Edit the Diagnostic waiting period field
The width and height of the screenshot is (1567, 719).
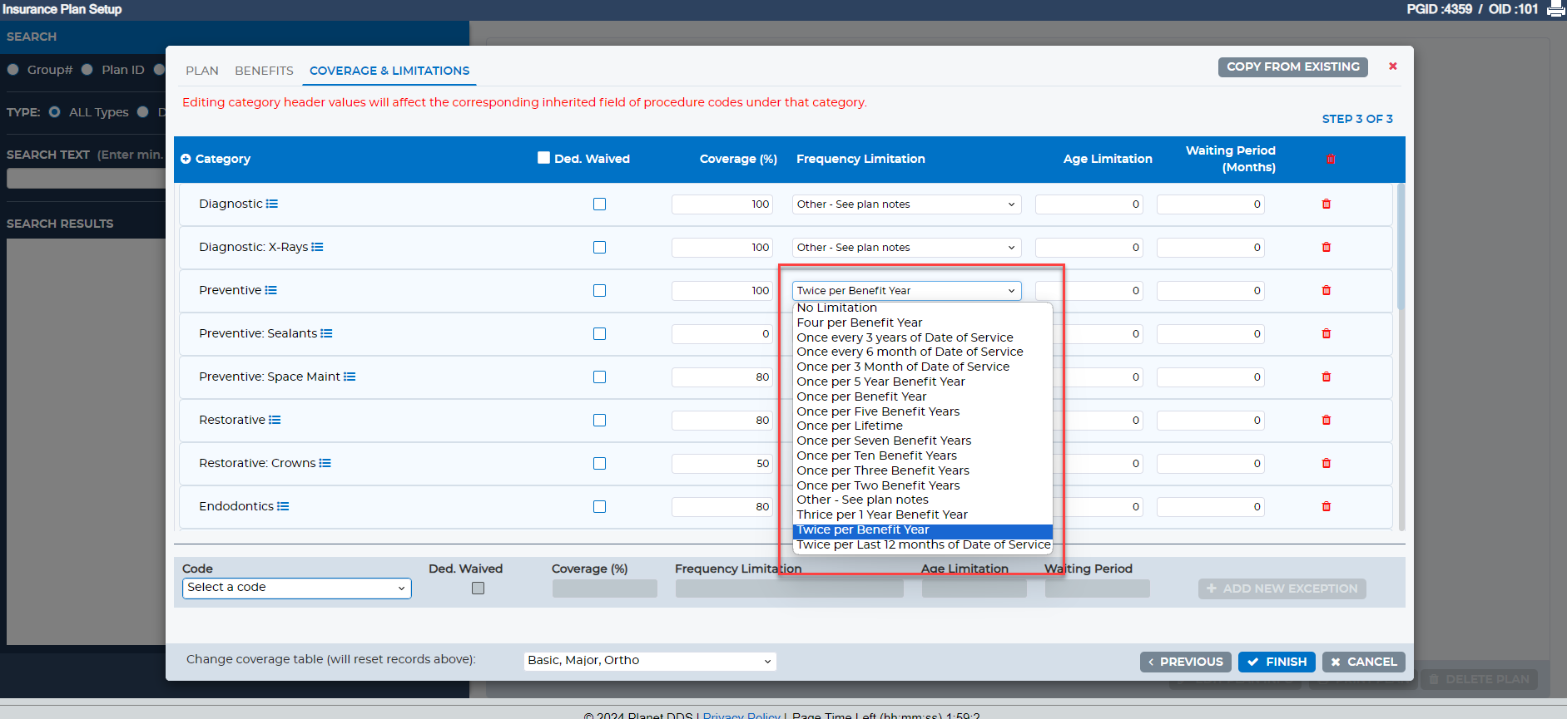pos(1210,204)
